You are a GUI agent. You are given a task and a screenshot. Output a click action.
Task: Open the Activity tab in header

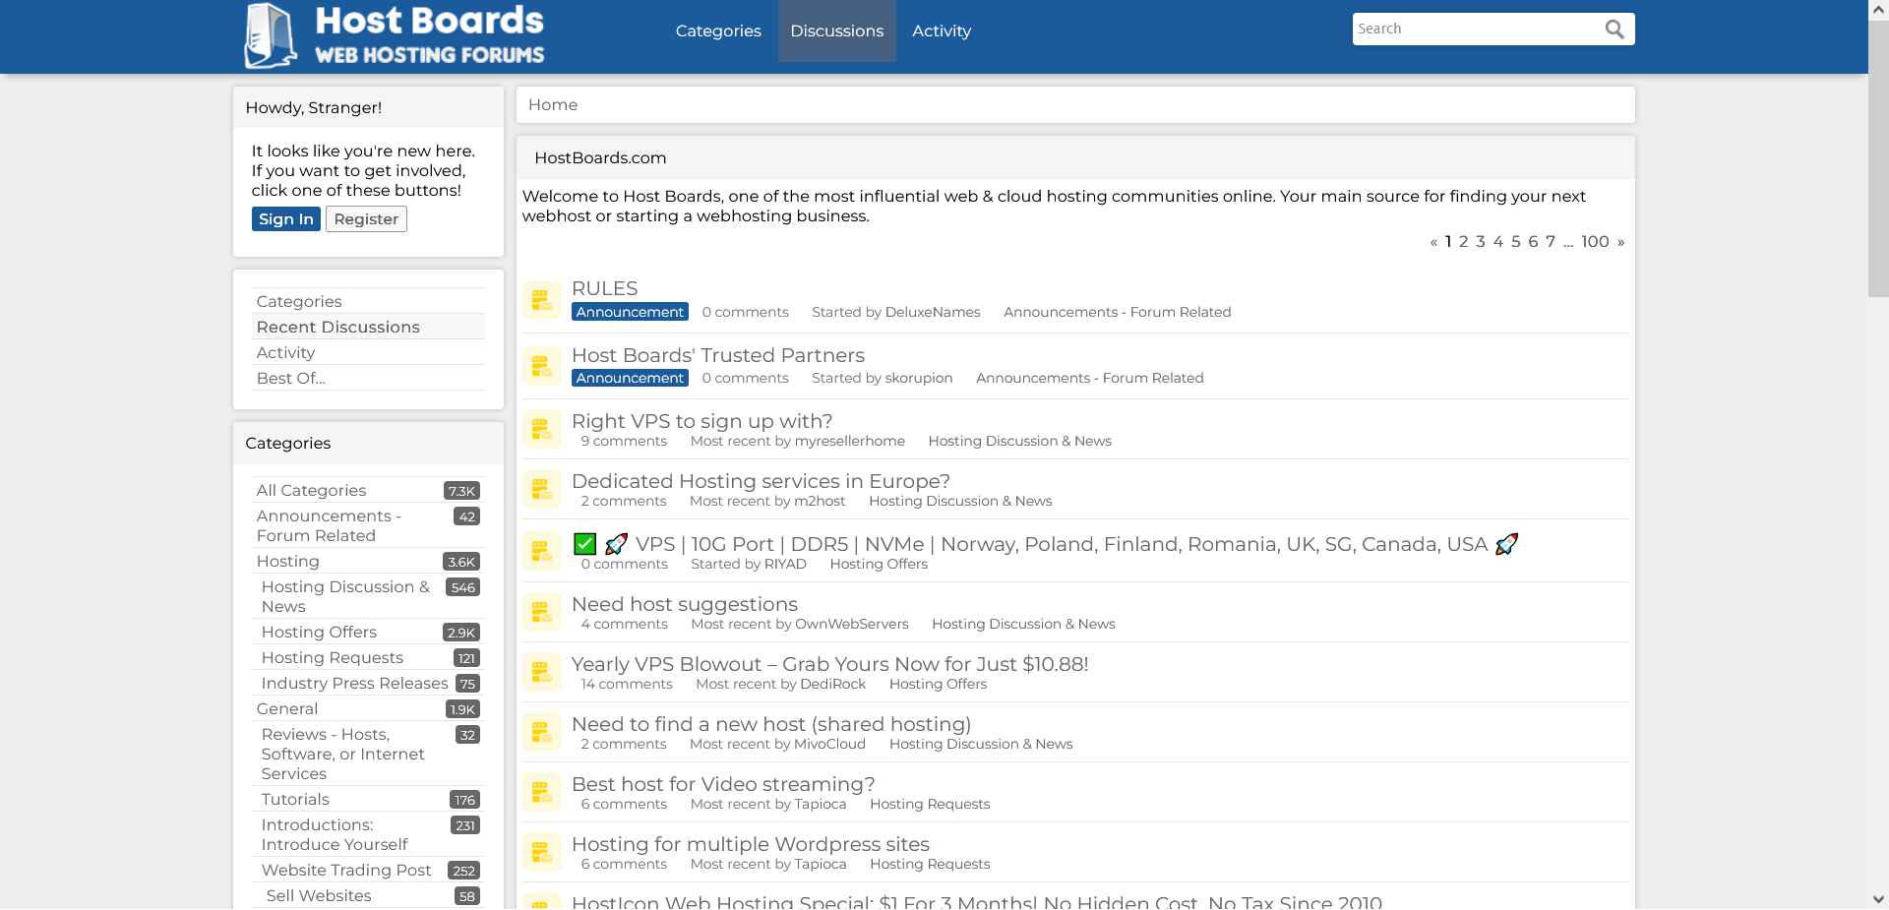click(941, 31)
